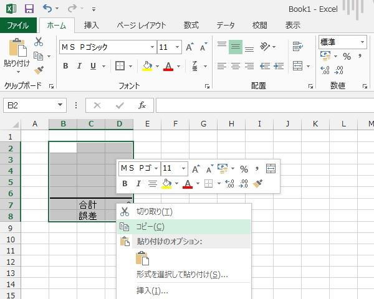Apply borders using the ribbon border icon
Viewport: 374px width, 299px height.
(x=120, y=66)
